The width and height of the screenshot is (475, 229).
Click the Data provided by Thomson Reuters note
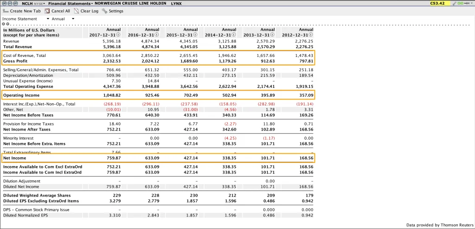coord(440,225)
